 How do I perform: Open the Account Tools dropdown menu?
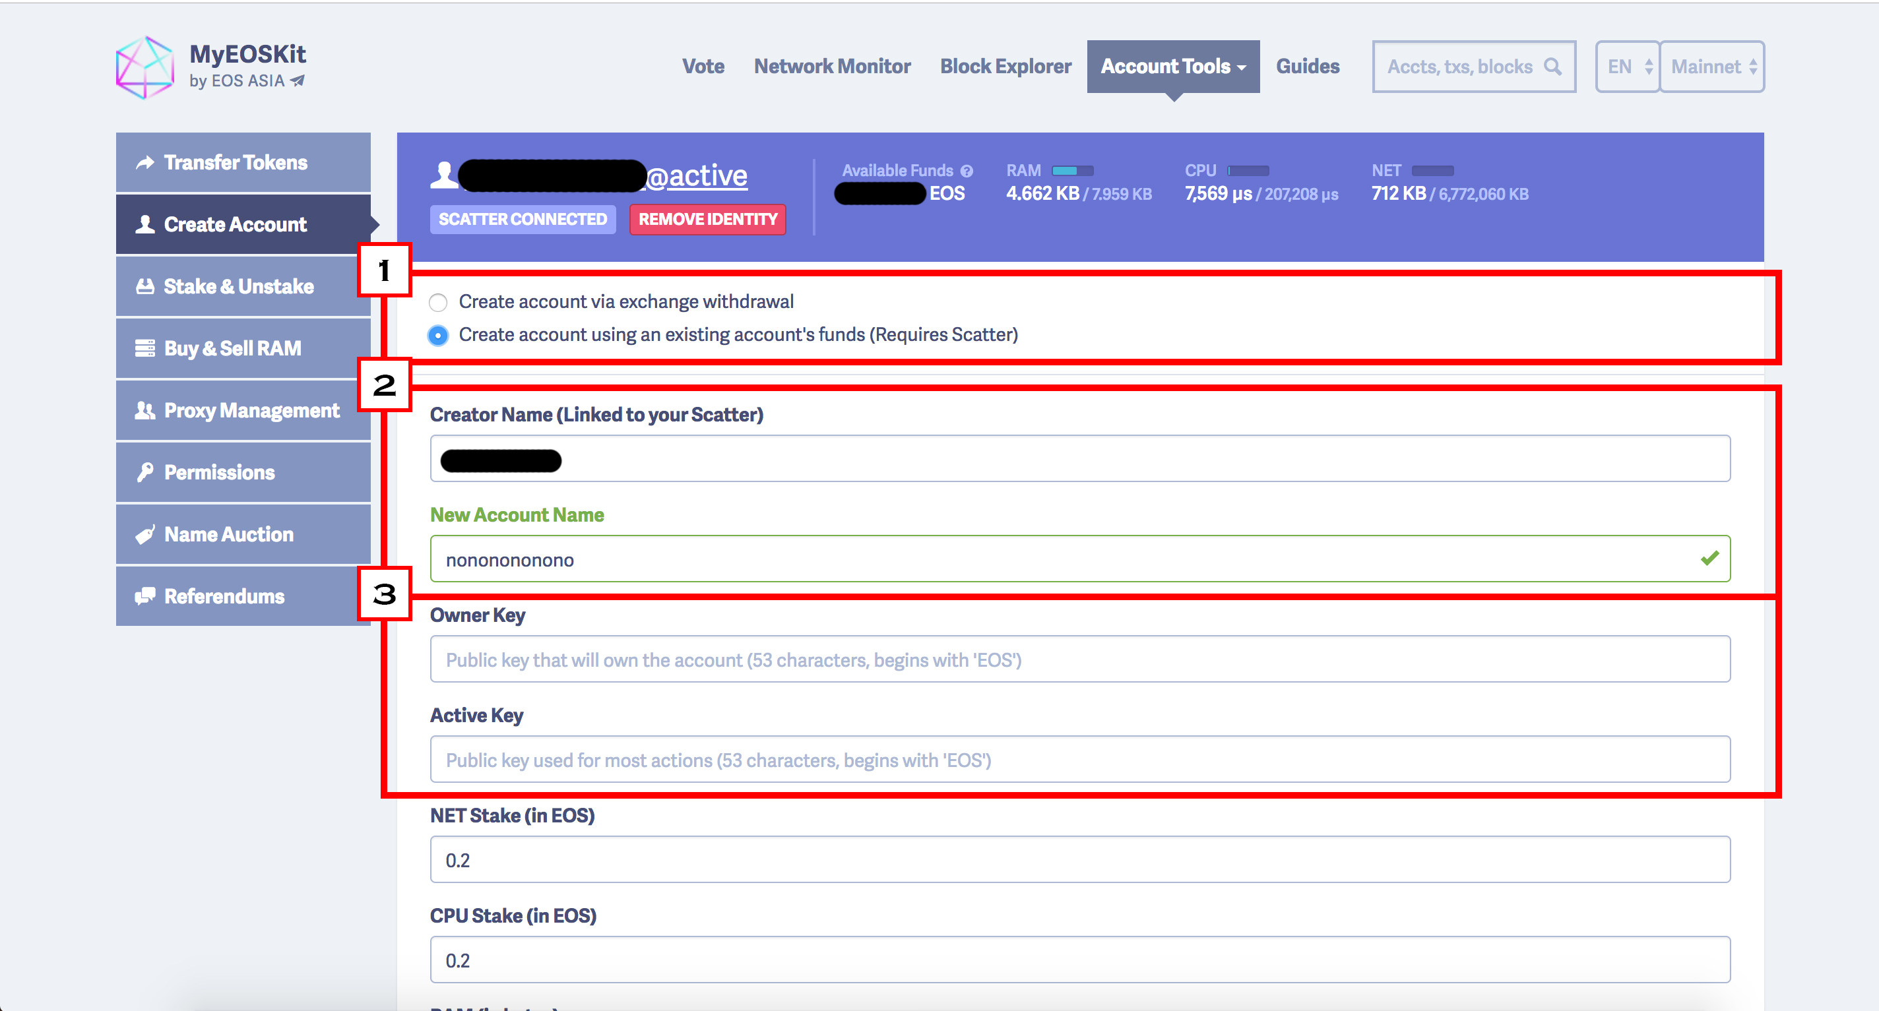point(1173,67)
